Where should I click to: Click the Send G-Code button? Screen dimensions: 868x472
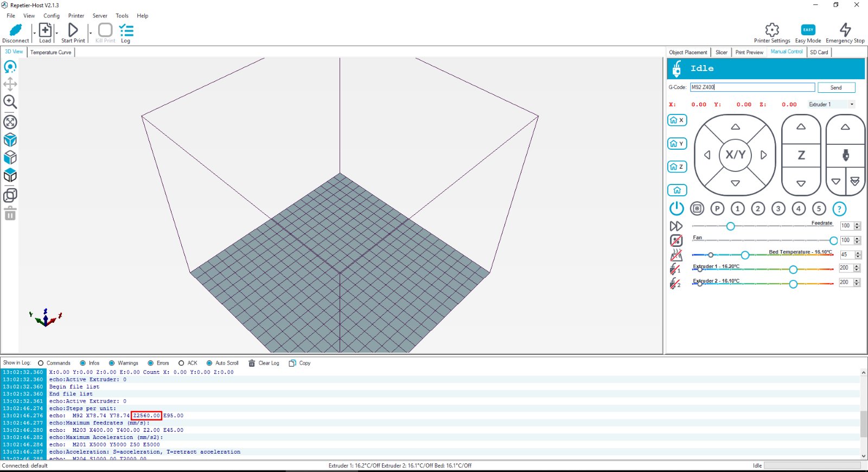[836, 87]
